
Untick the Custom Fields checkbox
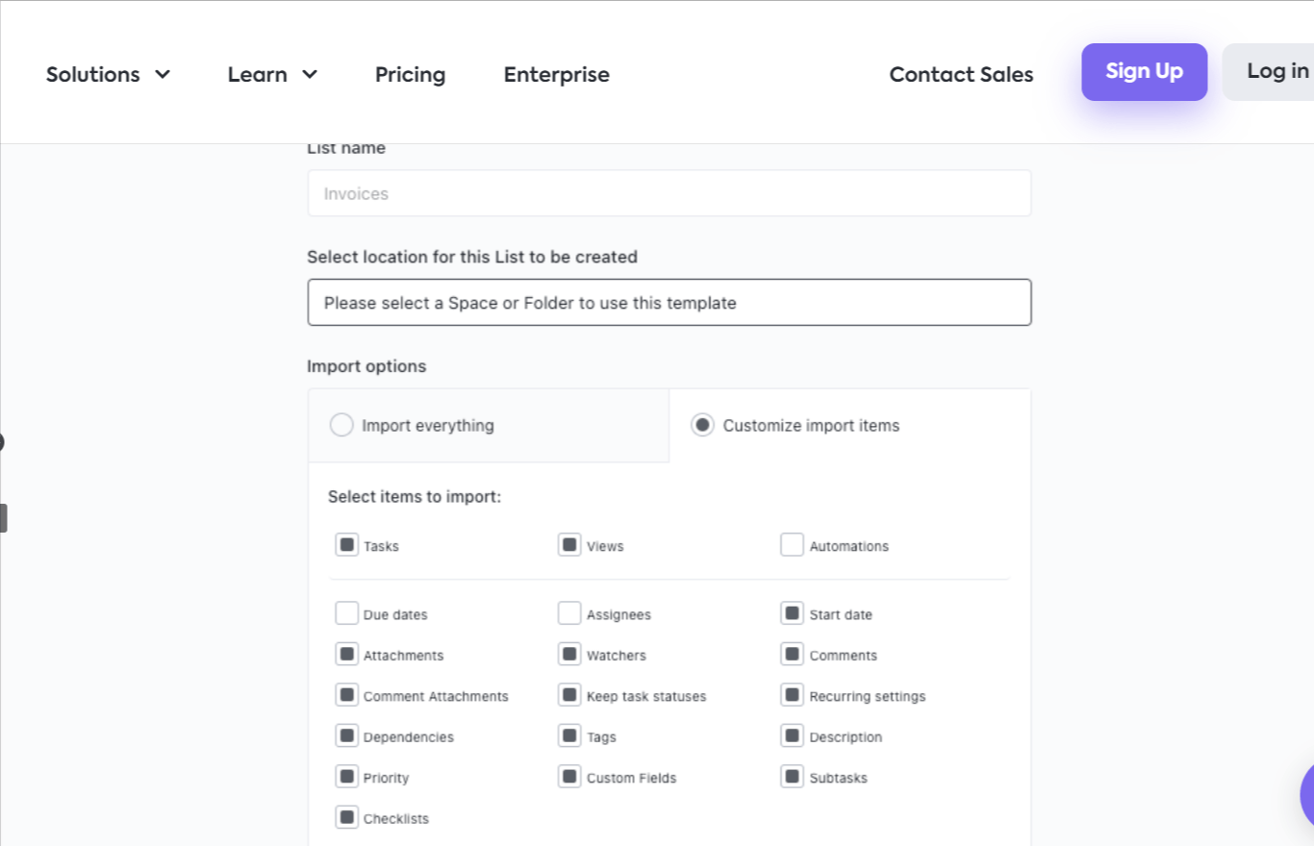point(569,777)
